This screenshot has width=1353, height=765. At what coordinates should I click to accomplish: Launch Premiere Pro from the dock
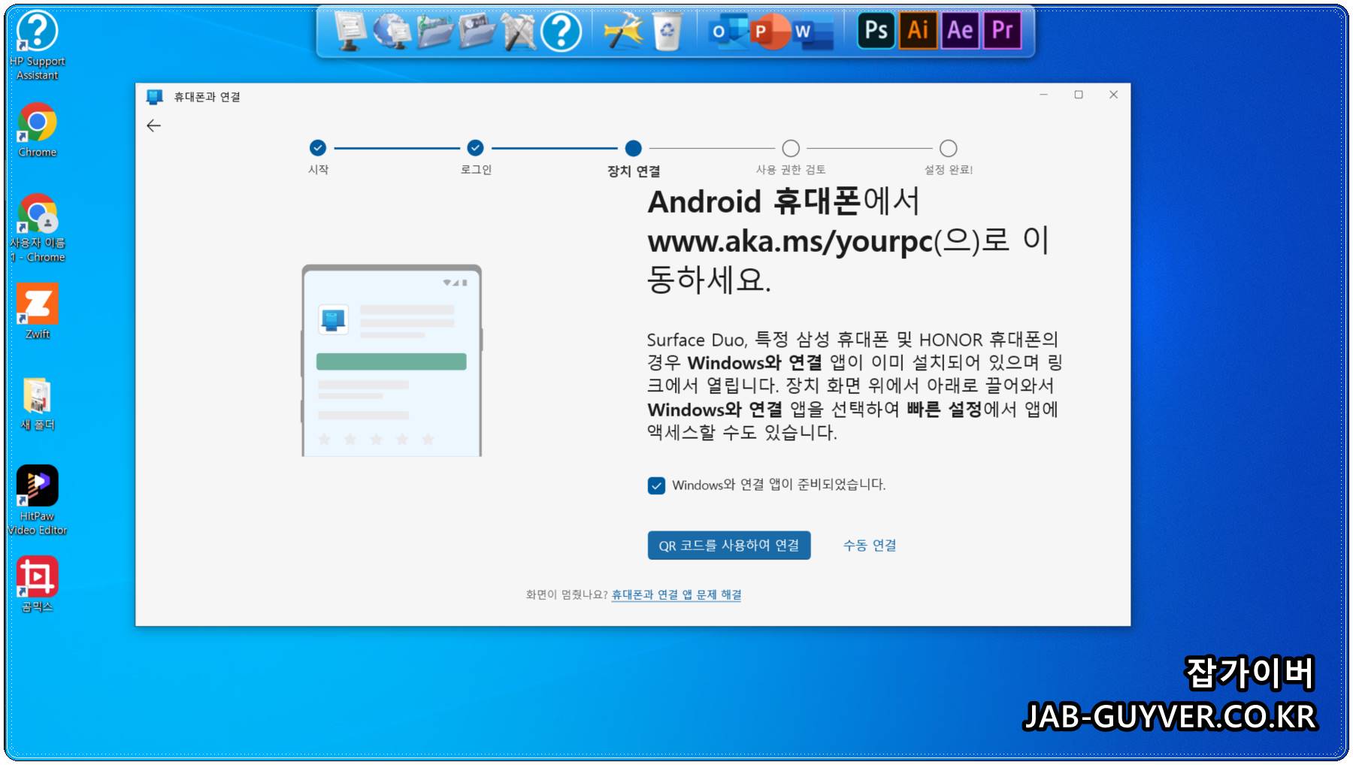tap(1002, 30)
